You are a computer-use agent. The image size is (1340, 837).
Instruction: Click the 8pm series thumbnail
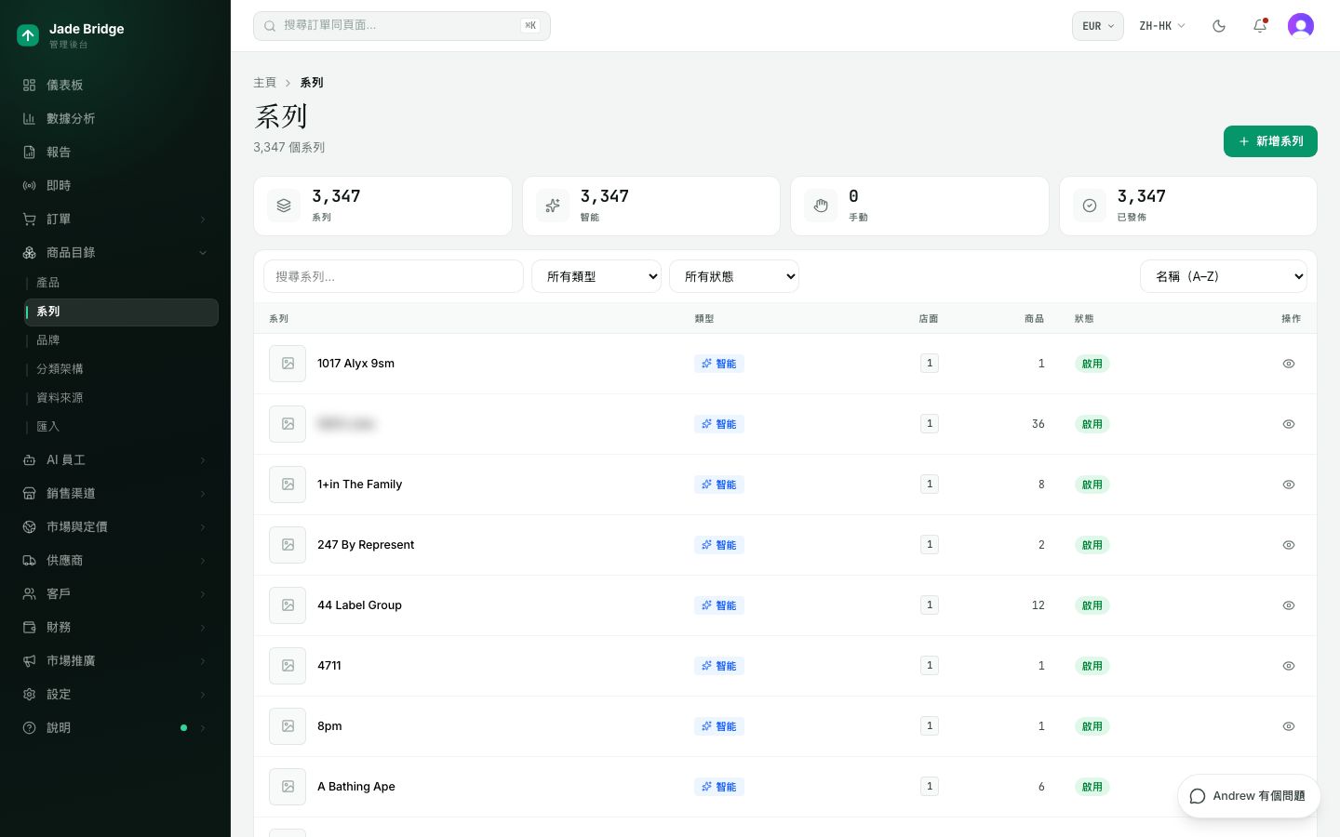(288, 726)
